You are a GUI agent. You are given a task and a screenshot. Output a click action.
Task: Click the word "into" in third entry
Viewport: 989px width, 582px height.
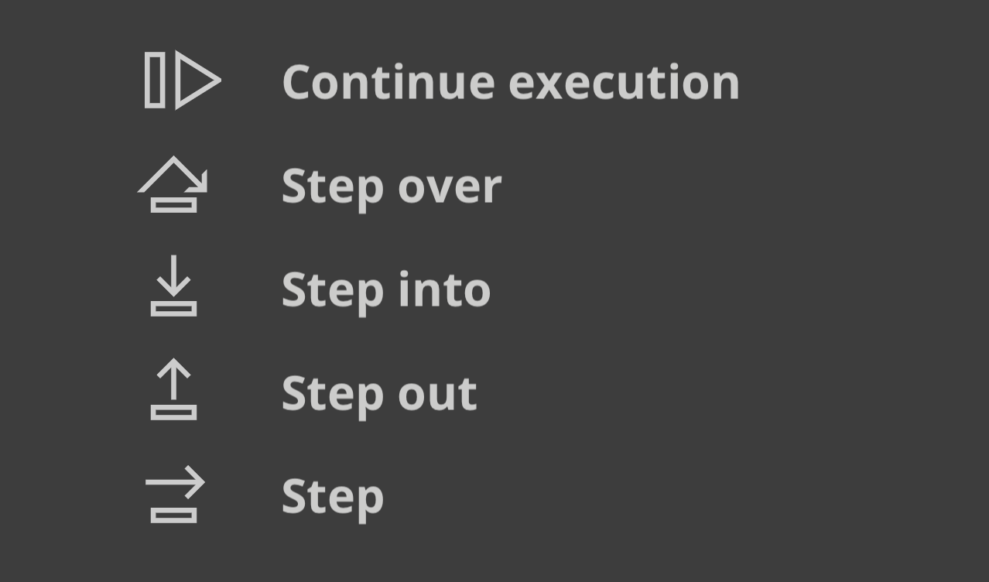point(444,289)
